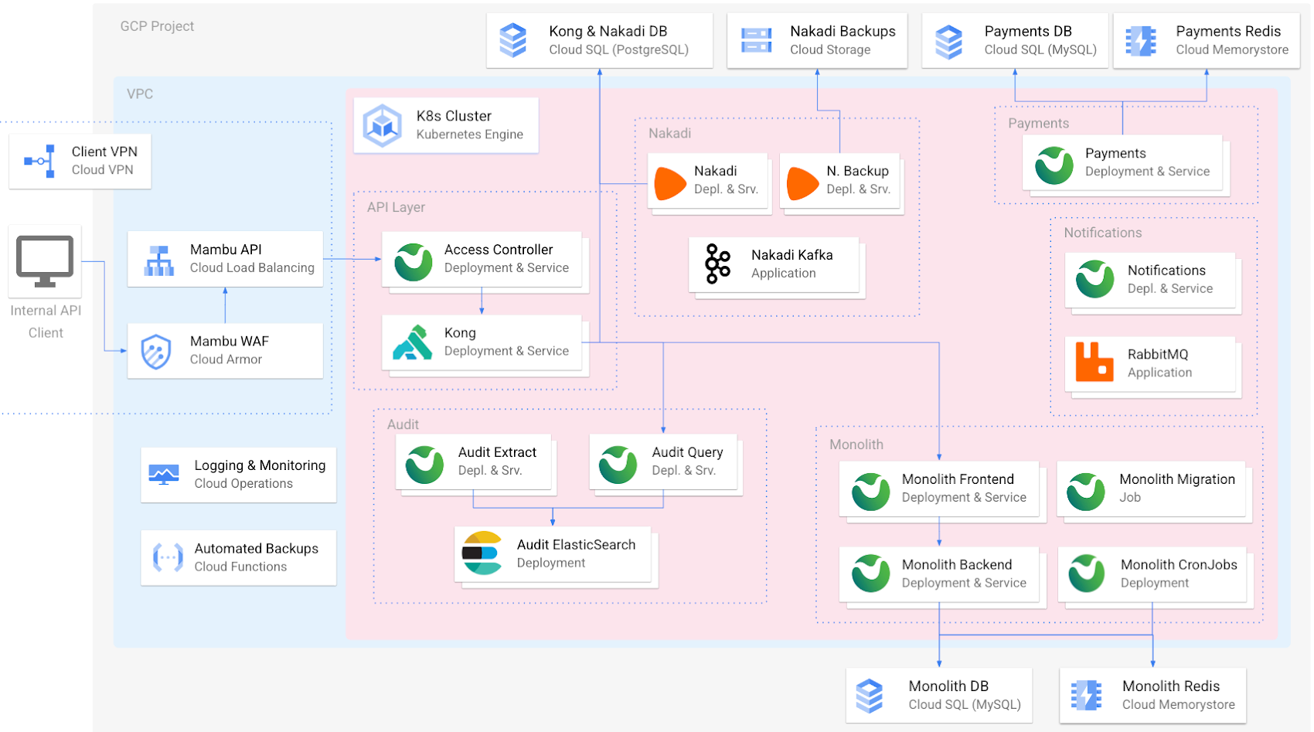Viewport: 1314px width, 732px height.
Task: Click the Kubernetes Engine hexagon icon
Action: (x=383, y=125)
